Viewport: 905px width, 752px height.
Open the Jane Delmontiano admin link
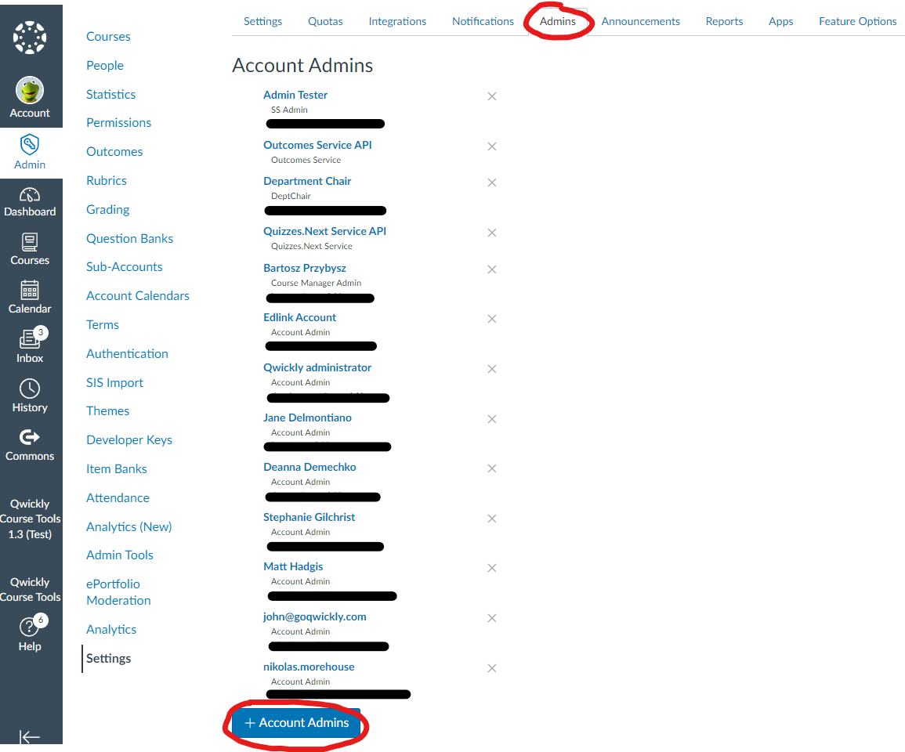[x=307, y=418]
